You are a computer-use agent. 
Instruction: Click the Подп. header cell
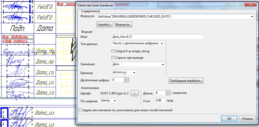(18, 28)
